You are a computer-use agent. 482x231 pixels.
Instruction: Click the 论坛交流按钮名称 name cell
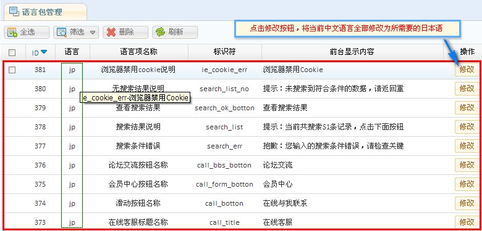[138, 165]
